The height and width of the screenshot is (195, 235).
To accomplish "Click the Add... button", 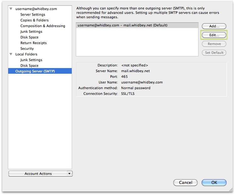I will [x=214, y=26].
